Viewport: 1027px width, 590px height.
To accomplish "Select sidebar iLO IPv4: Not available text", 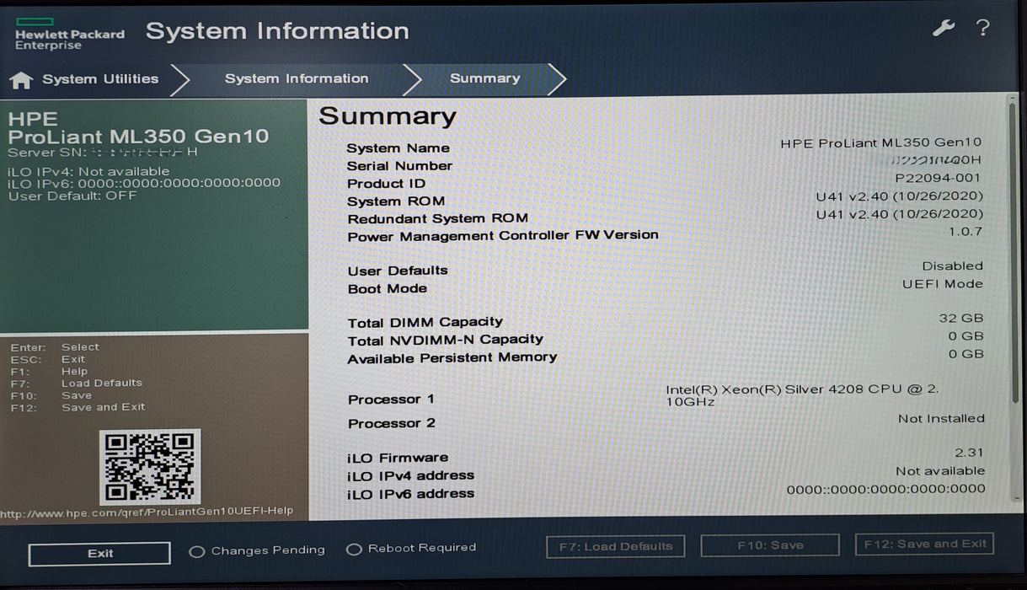I will point(88,171).
